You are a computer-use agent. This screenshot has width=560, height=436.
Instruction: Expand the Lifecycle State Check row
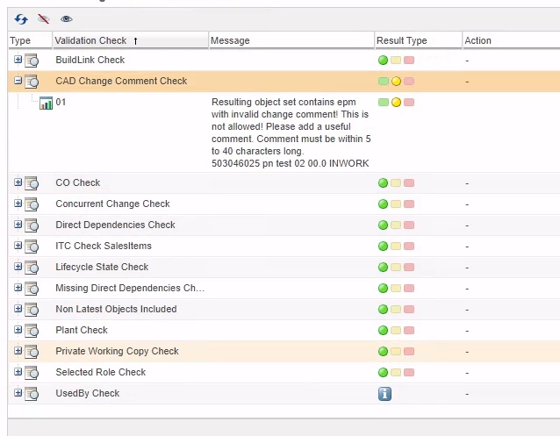coord(18,267)
